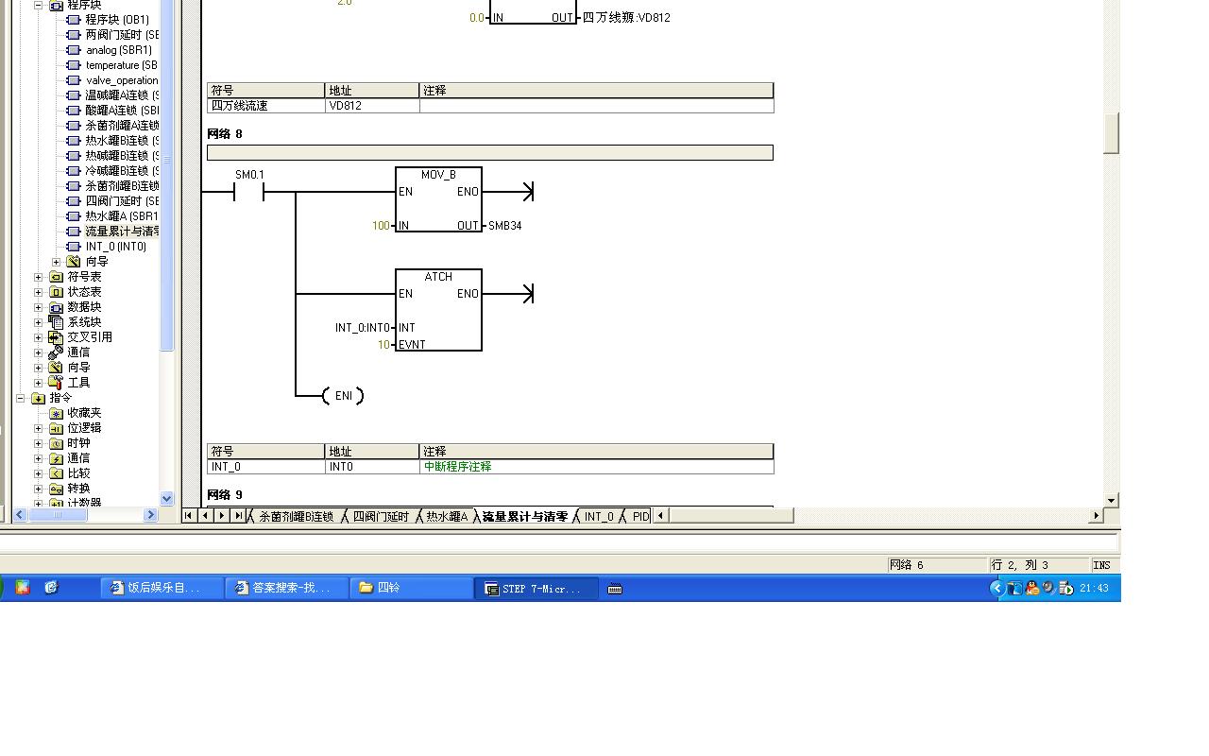
Task: Select 四阀门延时 in the project tree
Action: (122, 201)
